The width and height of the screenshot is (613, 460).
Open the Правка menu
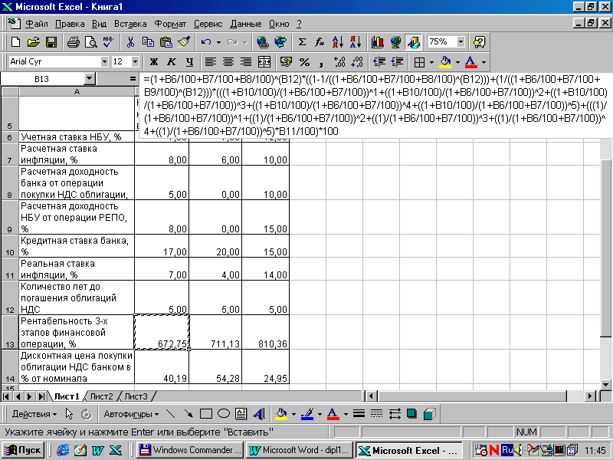[x=70, y=24]
